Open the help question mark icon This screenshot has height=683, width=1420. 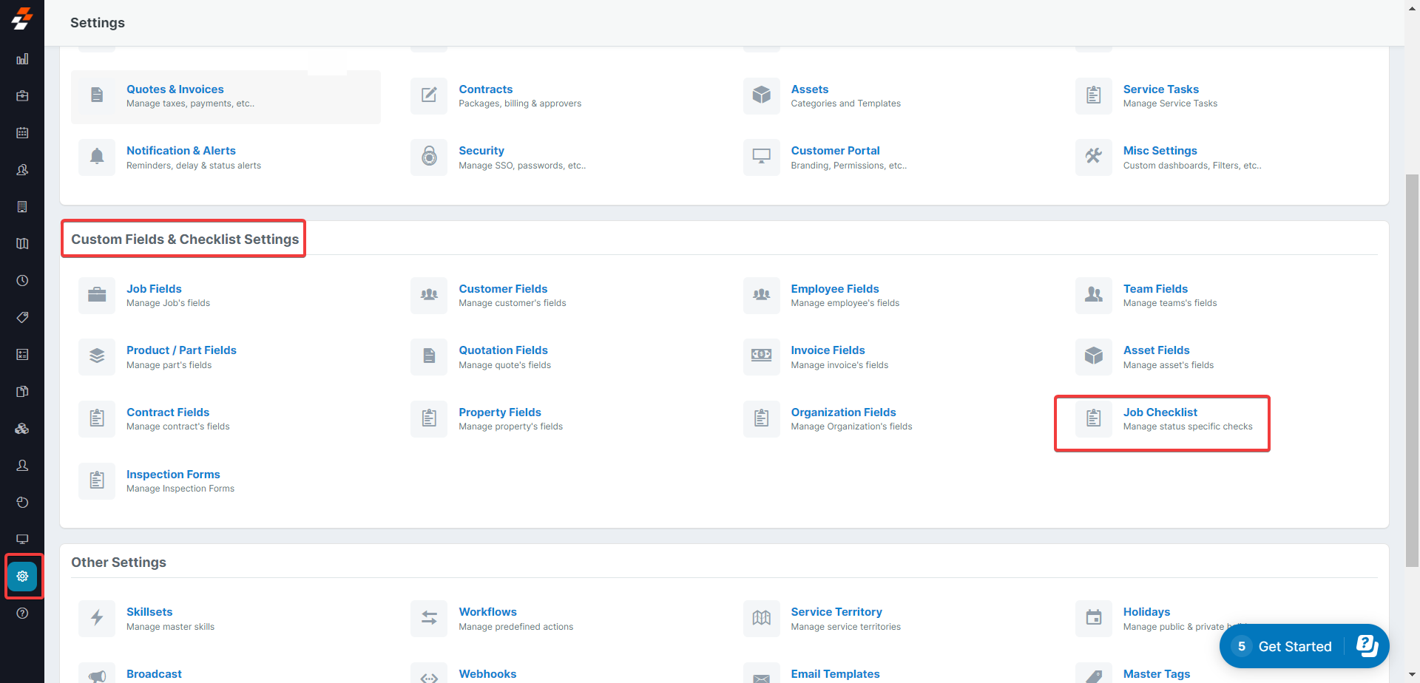pyautogui.click(x=22, y=613)
